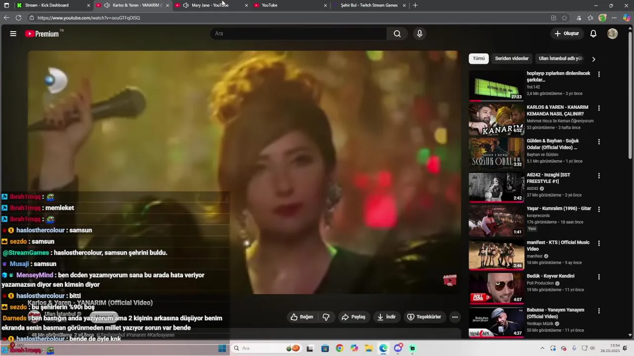Open the YouTube guide hamburger menu
Image resolution: width=634 pixels, height=356 pixels.
13,34
